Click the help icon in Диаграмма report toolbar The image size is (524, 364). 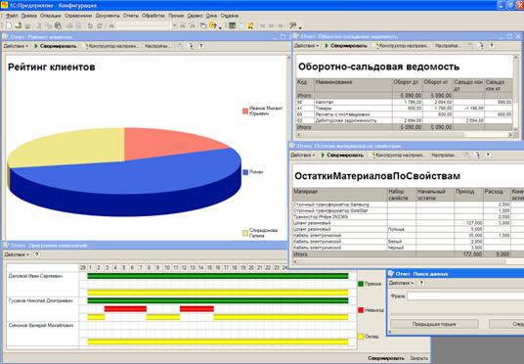pos(37,254)
